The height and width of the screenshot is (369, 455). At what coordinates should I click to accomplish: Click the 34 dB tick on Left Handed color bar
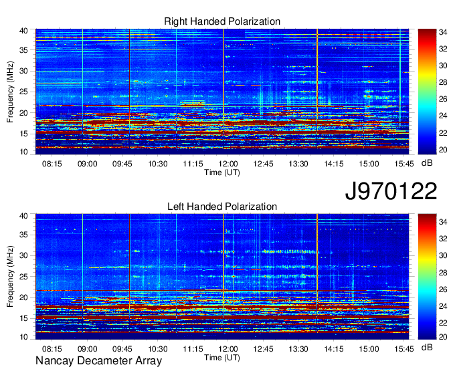click(x=443, y=222)
